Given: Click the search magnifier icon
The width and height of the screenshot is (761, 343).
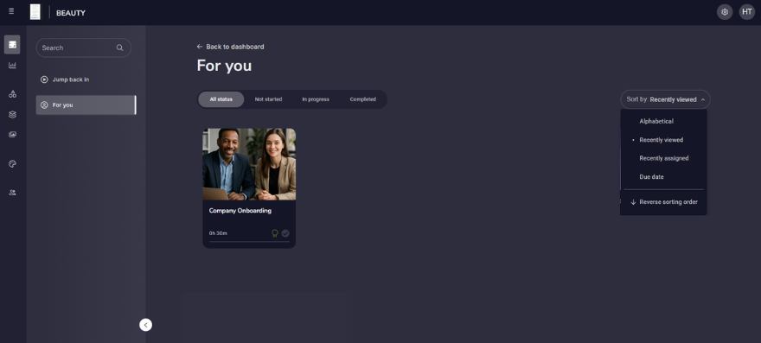Looking at the screenshot, I should 120,48.
